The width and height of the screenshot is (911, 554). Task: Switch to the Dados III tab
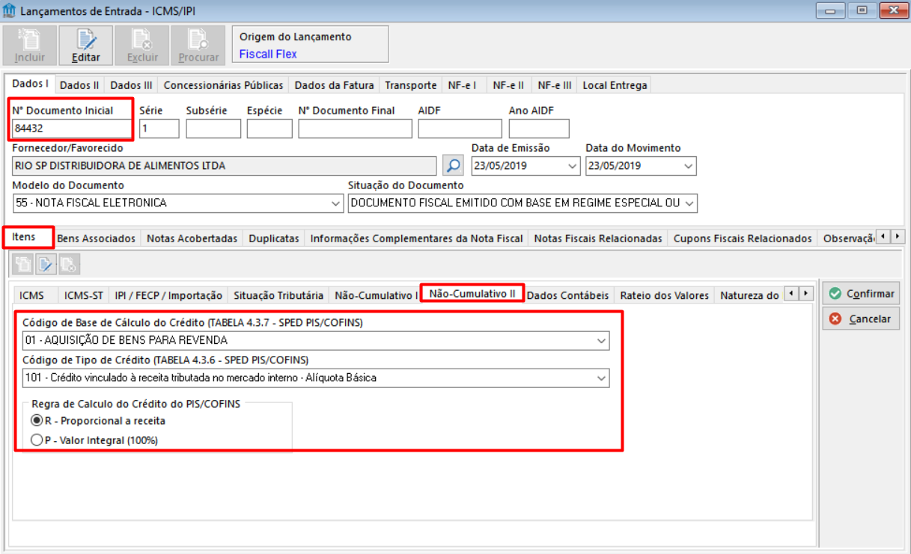click(131, 85)
